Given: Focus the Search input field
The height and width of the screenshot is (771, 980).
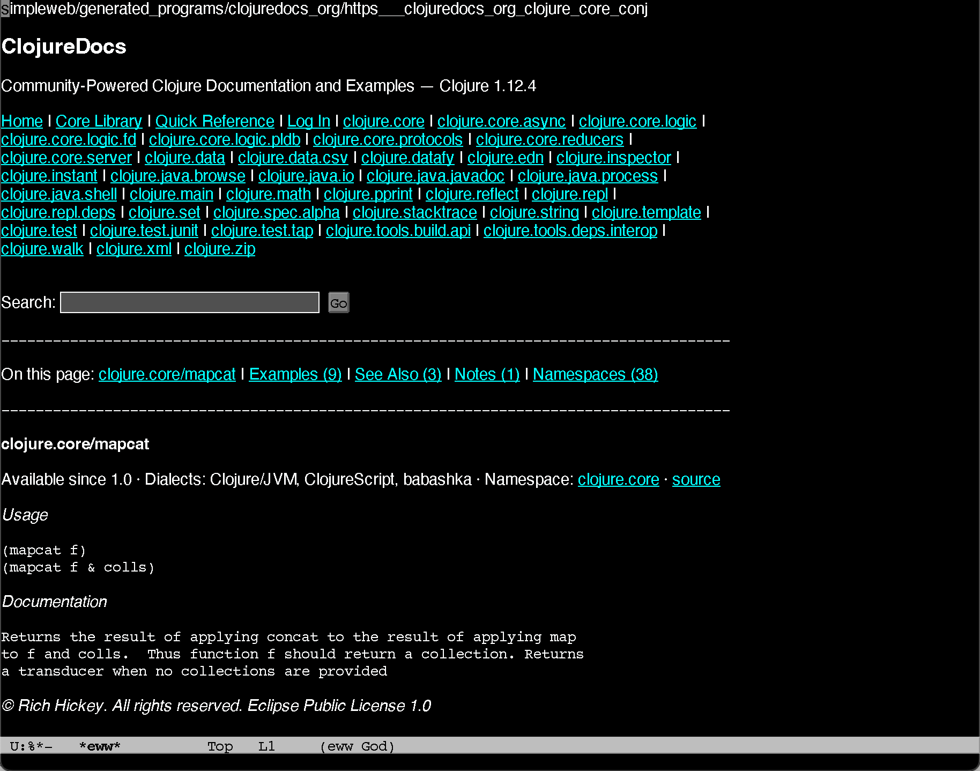Looking at the screenshot, I should pos(190,302).
